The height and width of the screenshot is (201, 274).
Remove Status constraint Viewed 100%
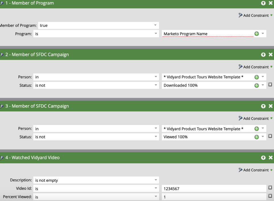pyautogui.click(x=270, y=136)
